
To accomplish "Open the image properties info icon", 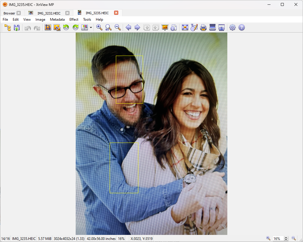I will click(174, 28).
